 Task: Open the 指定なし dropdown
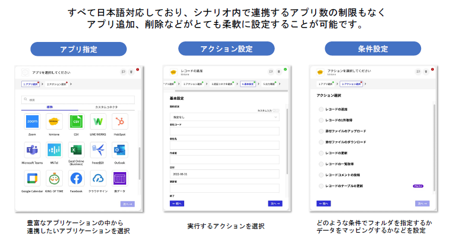[x=225, y=117]
